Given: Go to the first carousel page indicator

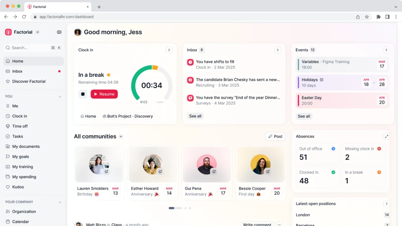Looking at the screenshot, I should [172, 208].
